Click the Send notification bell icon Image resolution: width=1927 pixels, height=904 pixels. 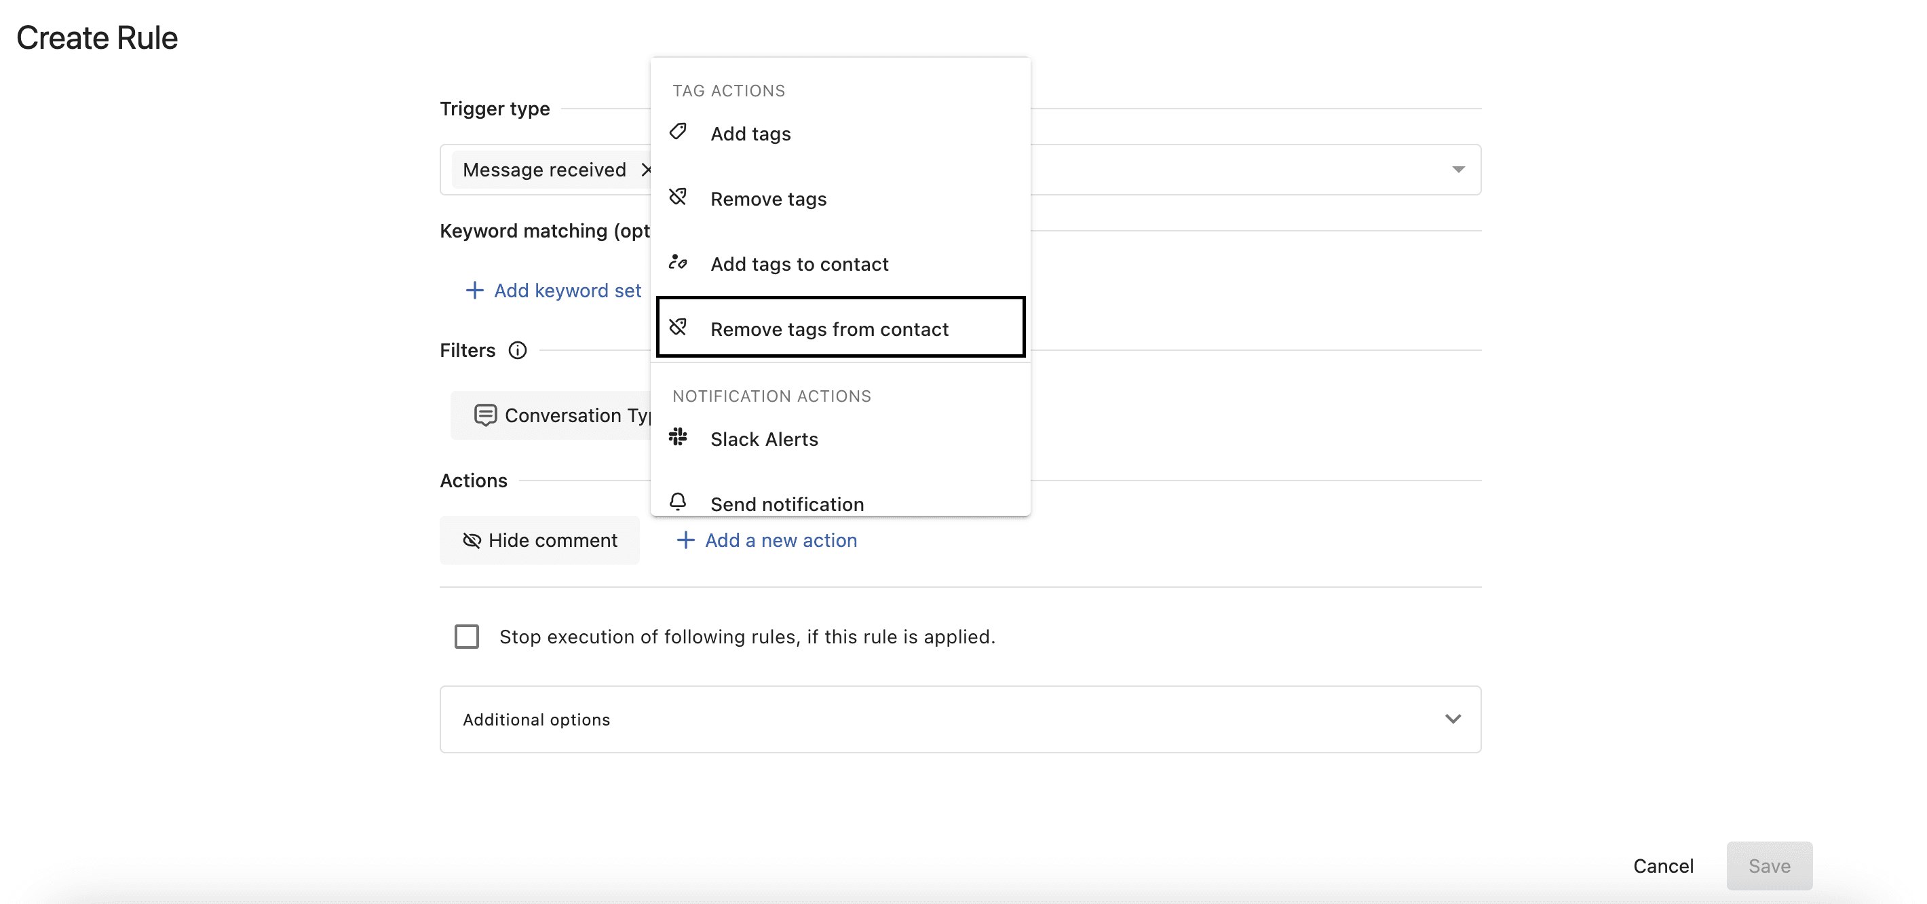(x=678, y=501)
